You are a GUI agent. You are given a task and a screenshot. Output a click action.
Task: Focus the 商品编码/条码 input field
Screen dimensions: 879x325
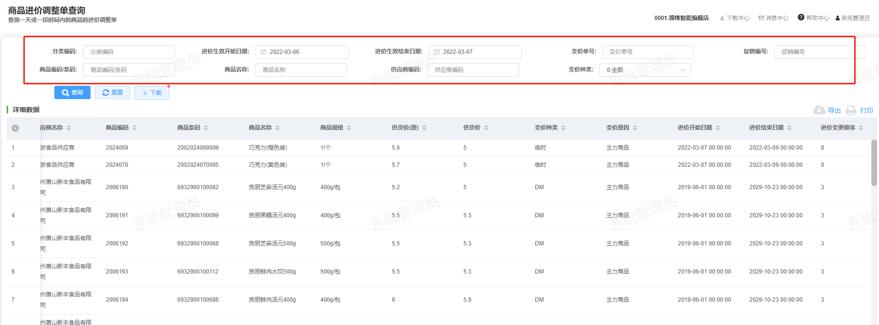pos(129,70)
